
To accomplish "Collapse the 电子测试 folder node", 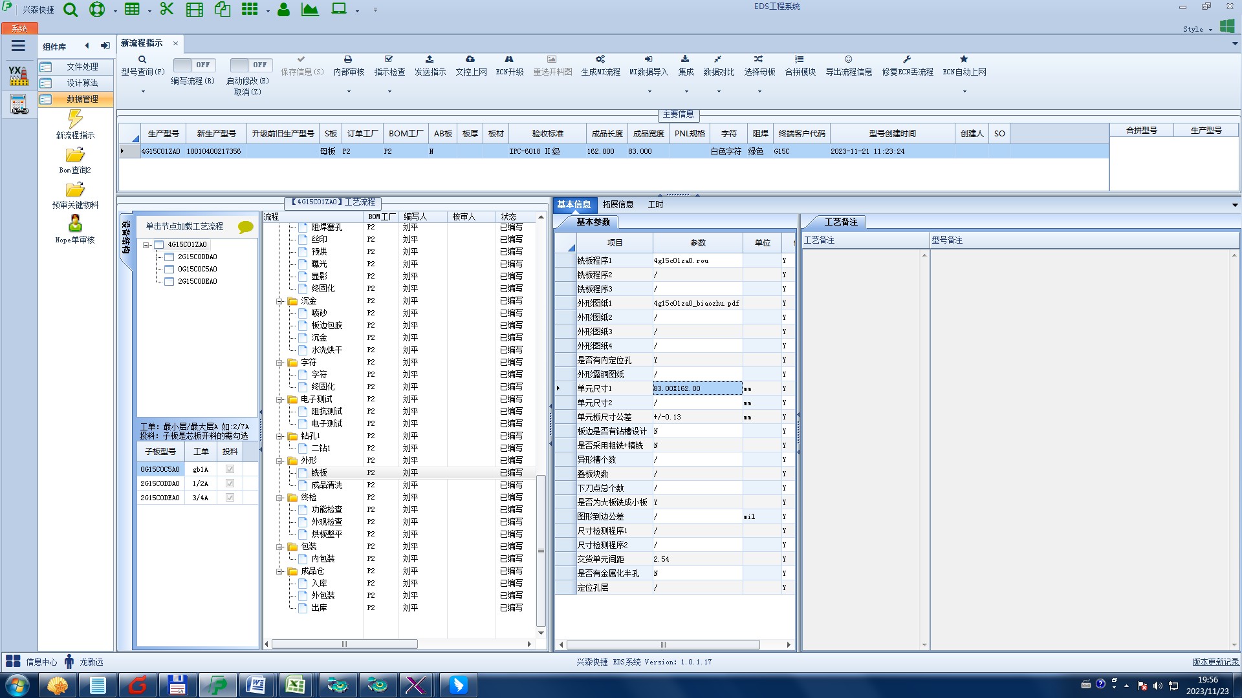I will click(x=280, y=399).
